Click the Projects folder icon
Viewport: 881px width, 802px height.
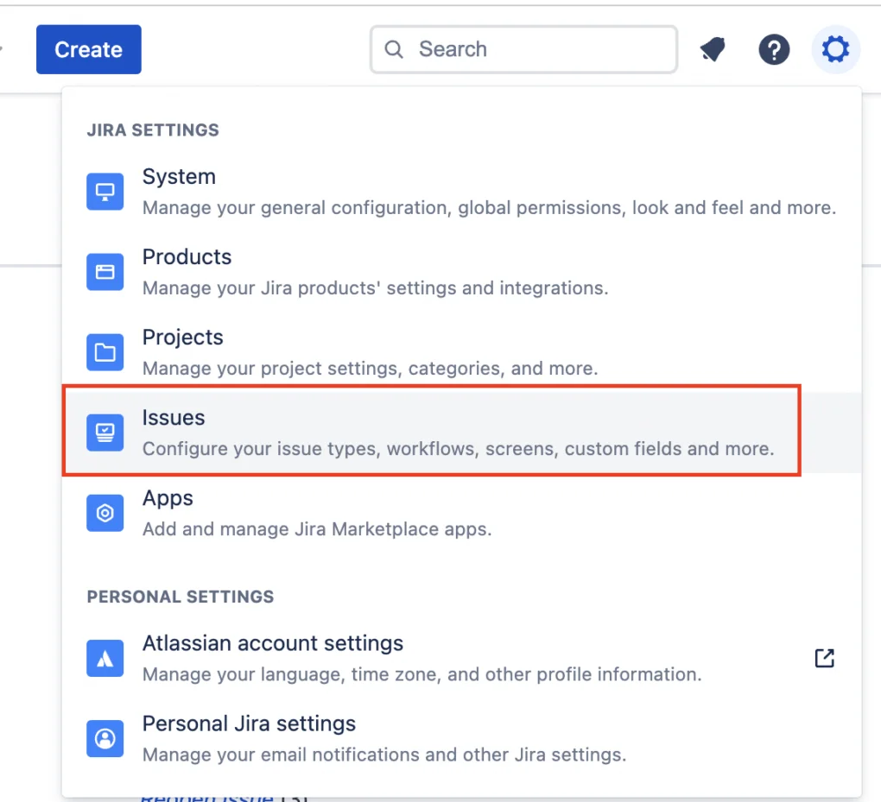105,352
